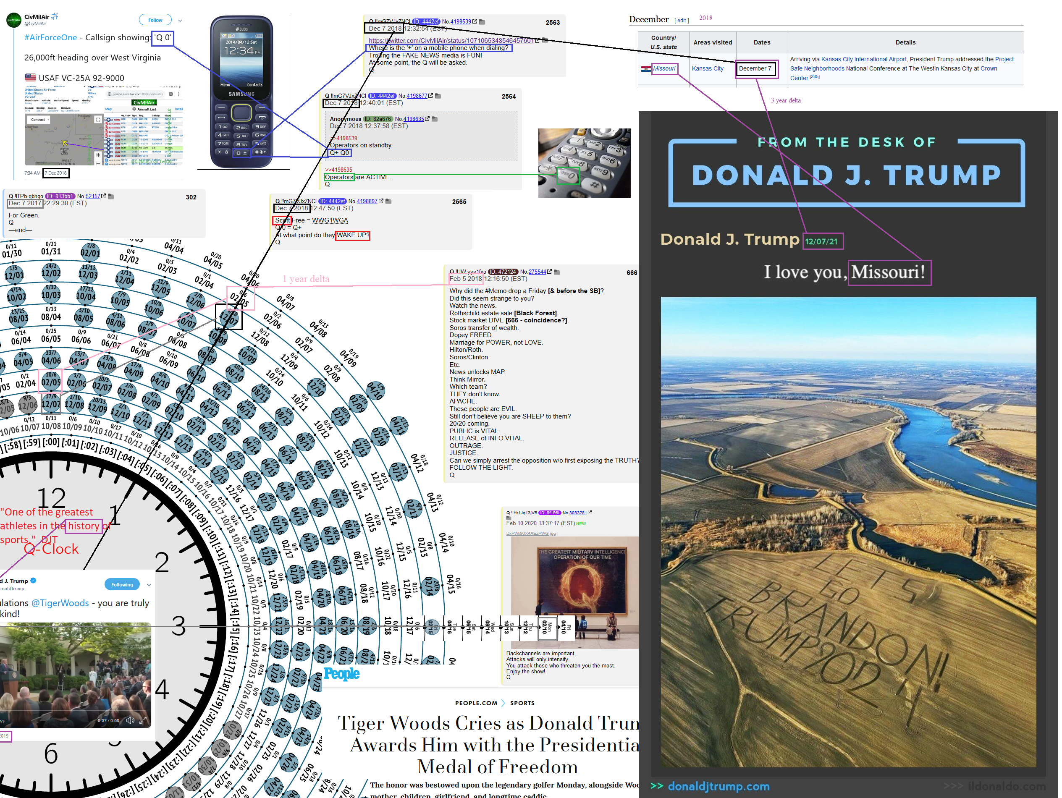
Task: Click folder icon in post 302 header
Action: [x=111, y=196]
